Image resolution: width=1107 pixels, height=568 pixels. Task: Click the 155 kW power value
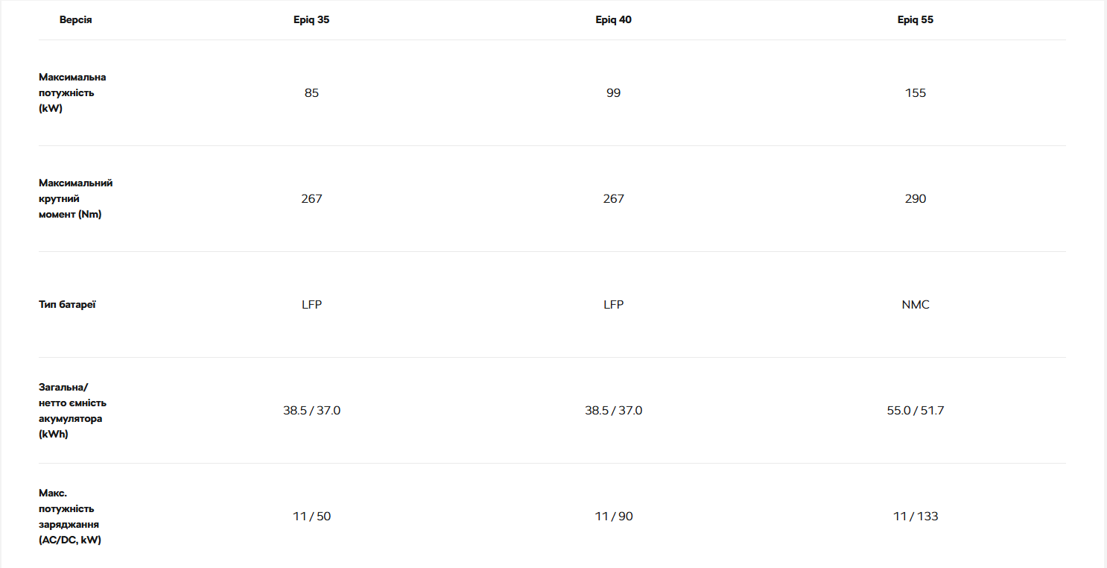(x=915, y=93)
